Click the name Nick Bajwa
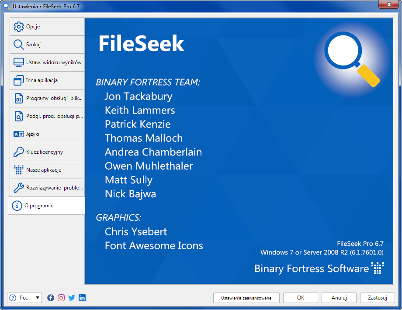This screenshot has height=310, width=402. coord(130,194)
